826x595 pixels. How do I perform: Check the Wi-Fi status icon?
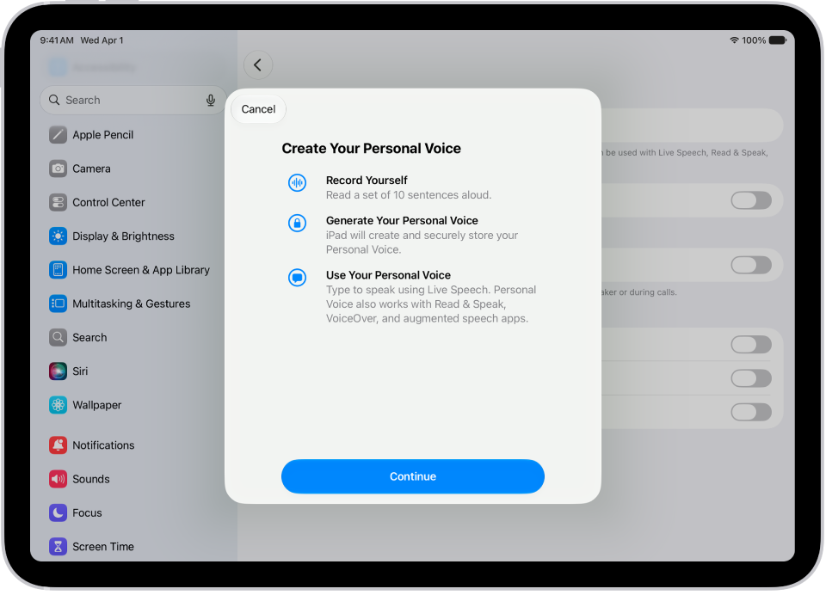tap(734, 40)
